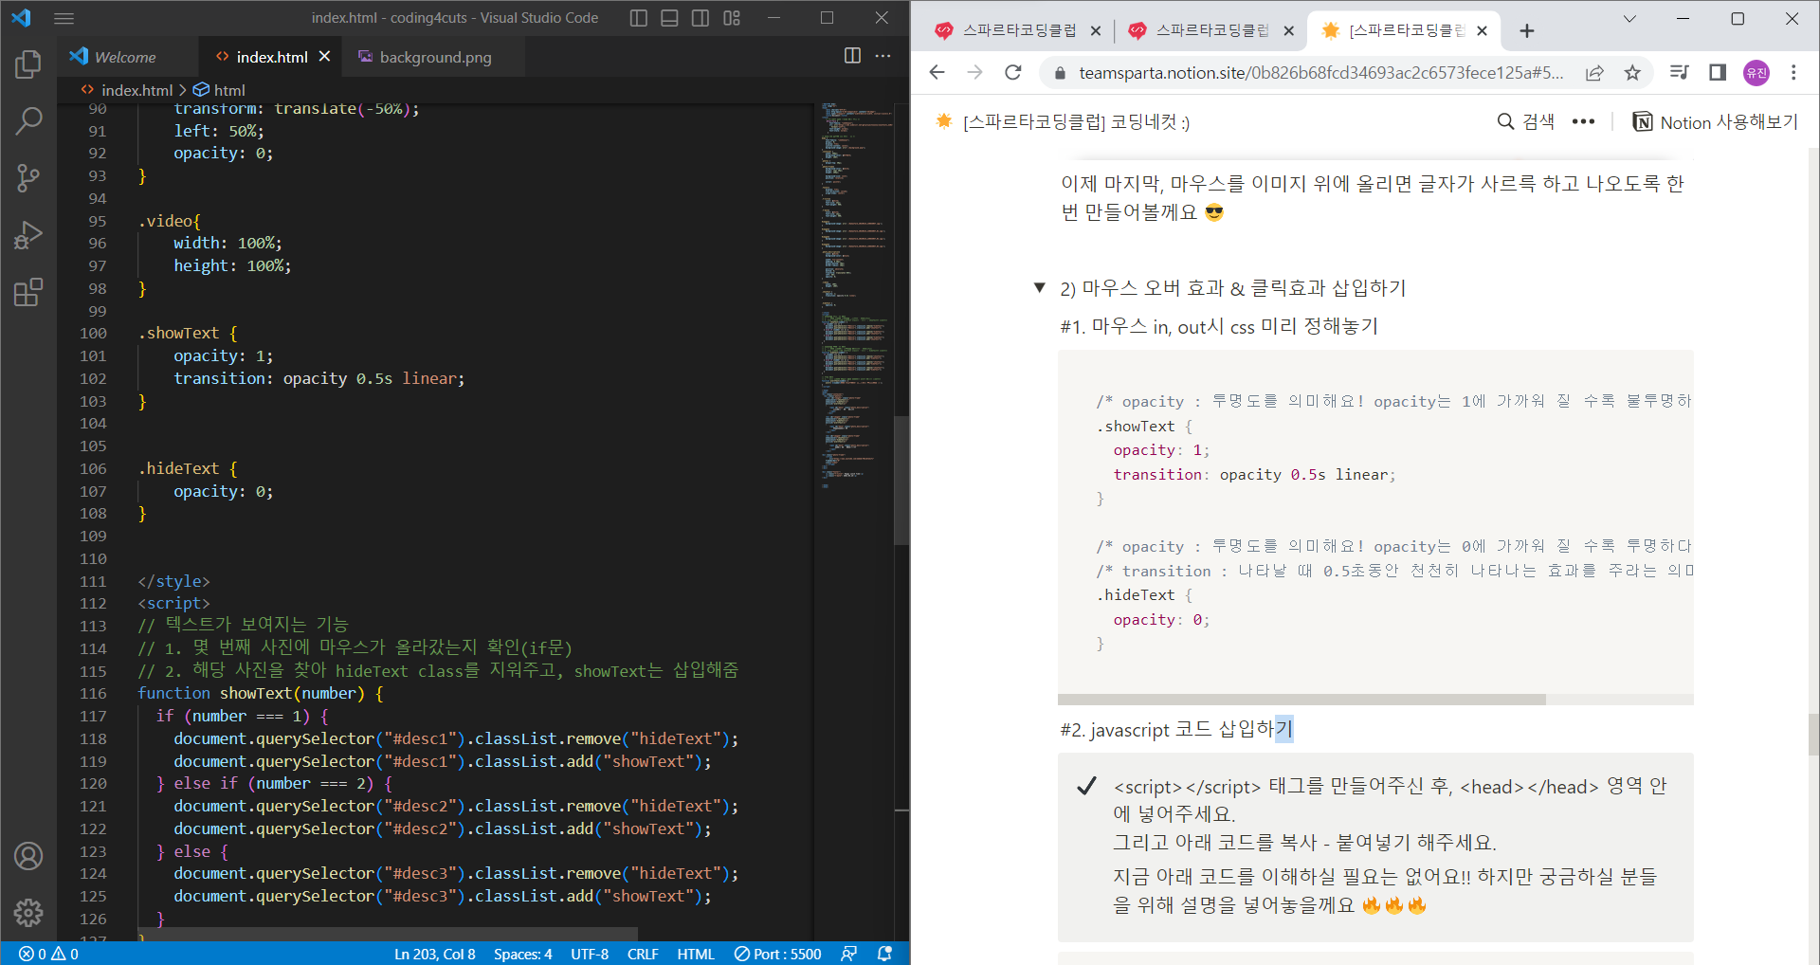The height and width of the screenshot is (965, 1820).
Task: Toggle the bottom panel layout icon
Action: click(x=669, y=18)
